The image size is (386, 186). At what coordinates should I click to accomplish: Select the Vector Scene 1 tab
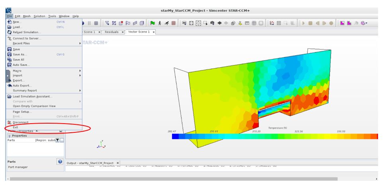(x=139, y=32)
